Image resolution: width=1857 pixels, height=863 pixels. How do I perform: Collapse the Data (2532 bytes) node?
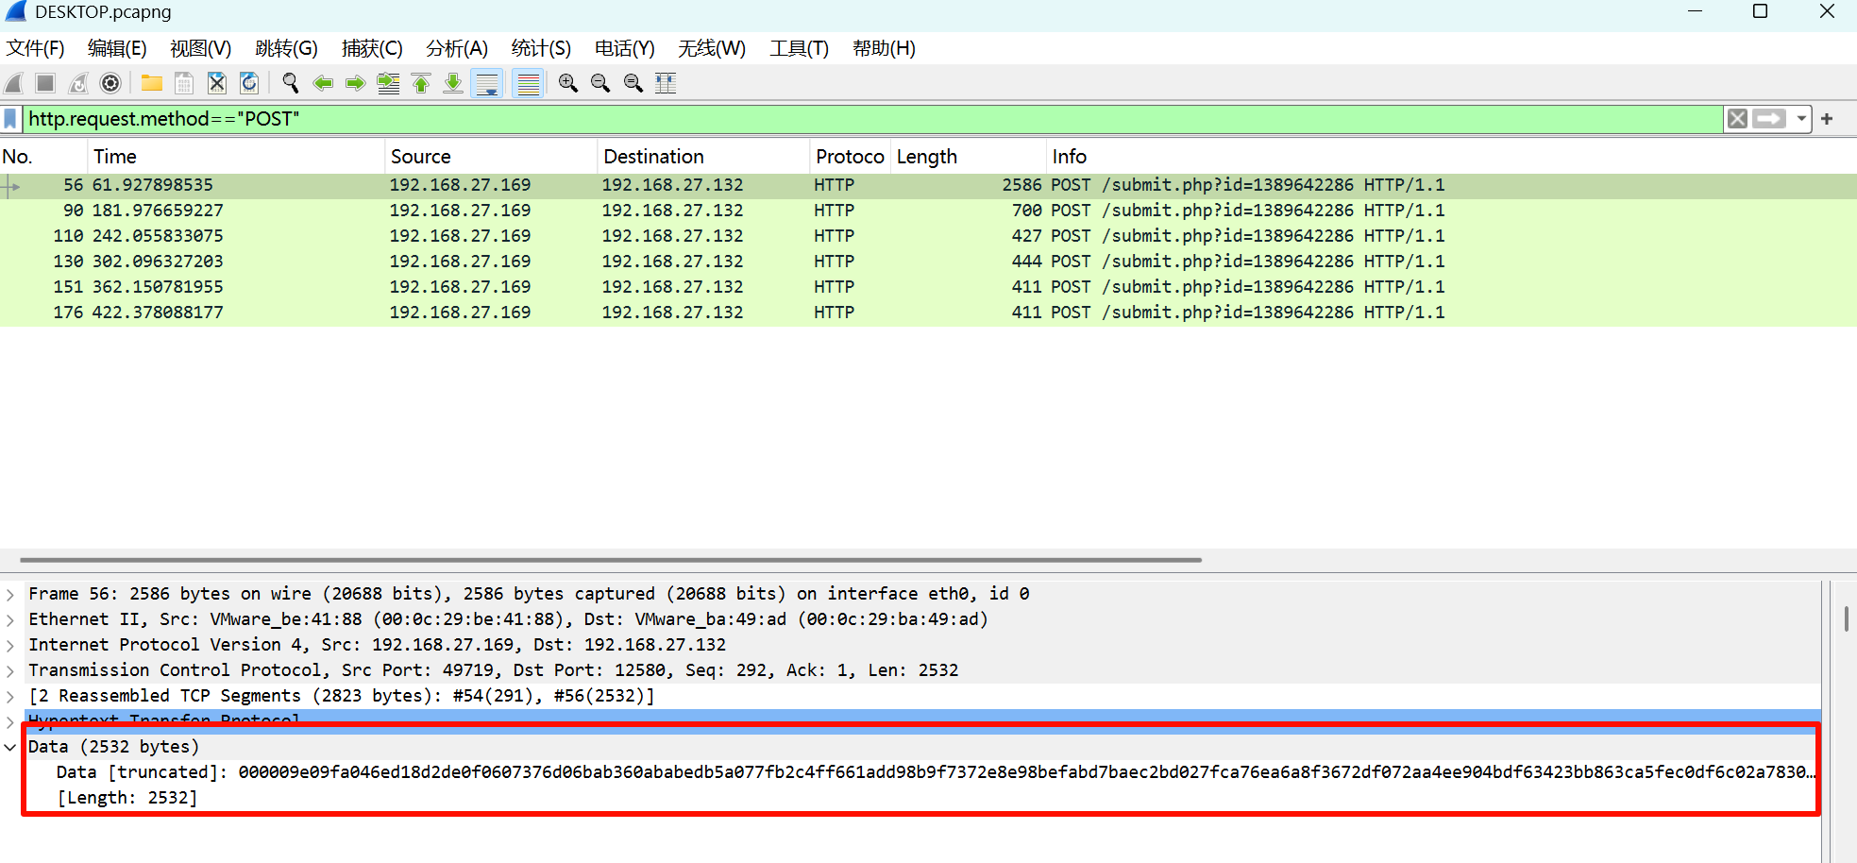[x=10, y=748]
